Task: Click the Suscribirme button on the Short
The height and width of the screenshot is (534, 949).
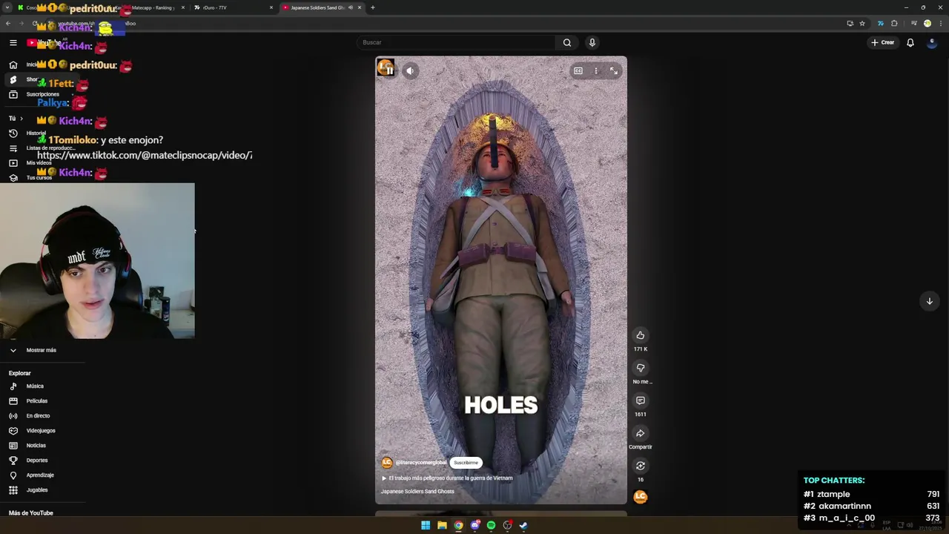Action: (x=466, y=463)
